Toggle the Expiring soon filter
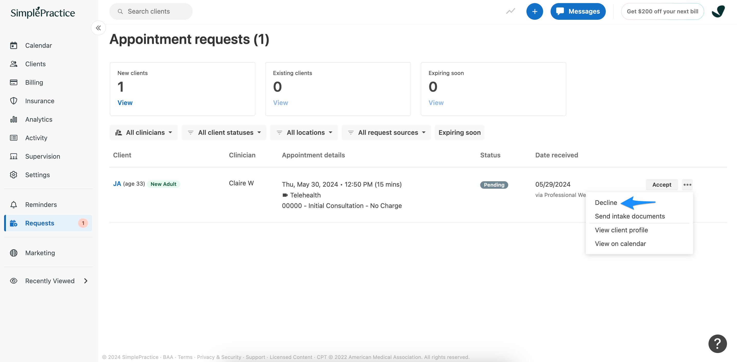Viewport: 737px width, 362px height. click(459, 132)
